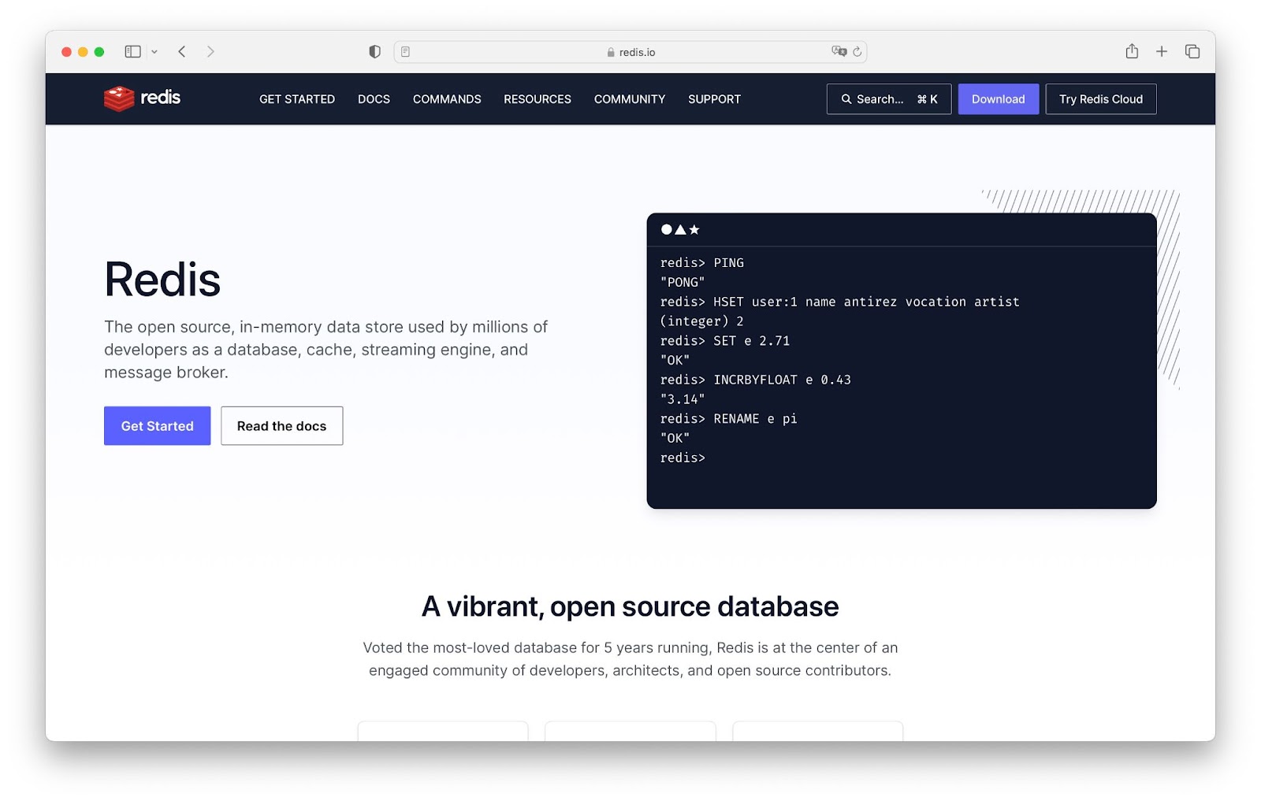Click the Search box in navbar
The height and width of the screenshot is (801, 1261).
click(x=888, y=99)
